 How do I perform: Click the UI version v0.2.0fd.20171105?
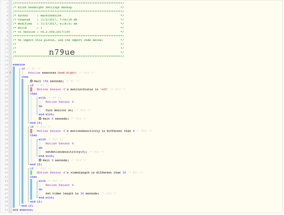coord(55,32)
